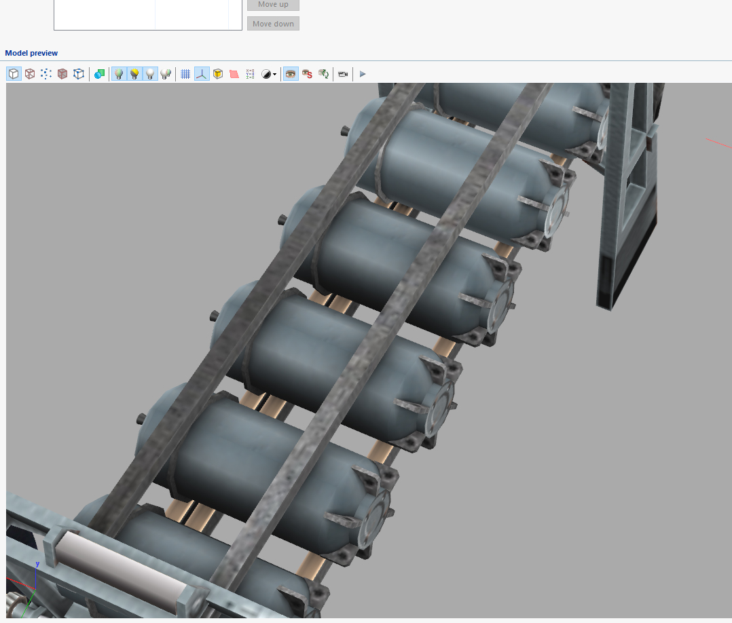
Task: Toggle the grid display
Action: (x=185, y=74)
